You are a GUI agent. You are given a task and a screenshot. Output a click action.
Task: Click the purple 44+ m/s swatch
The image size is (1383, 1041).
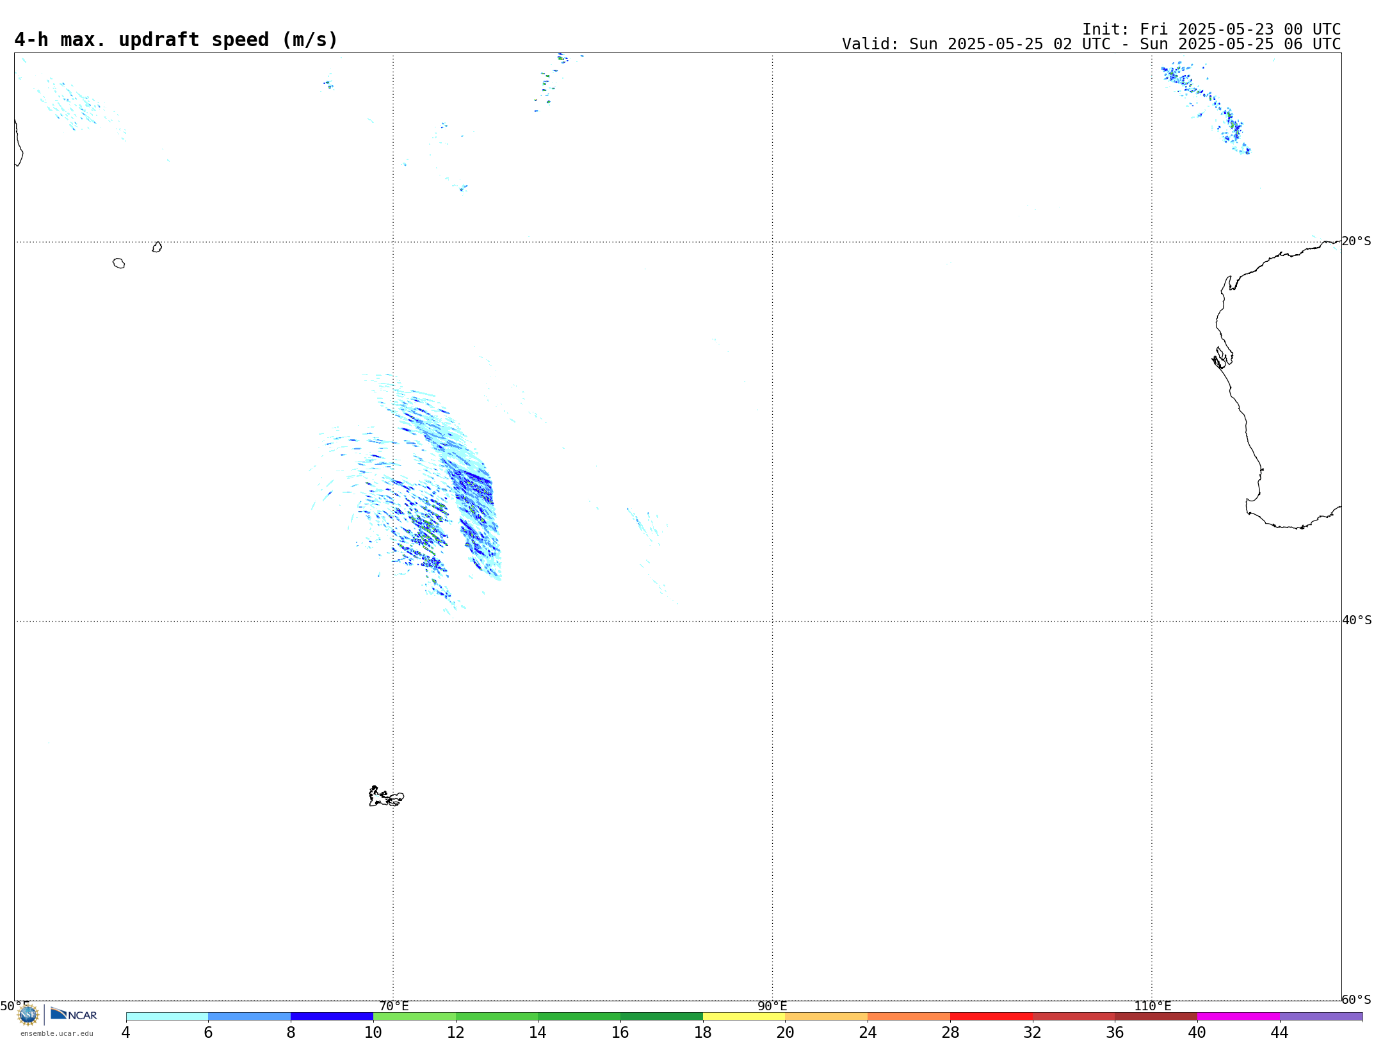click(x=1321, y=1016)
